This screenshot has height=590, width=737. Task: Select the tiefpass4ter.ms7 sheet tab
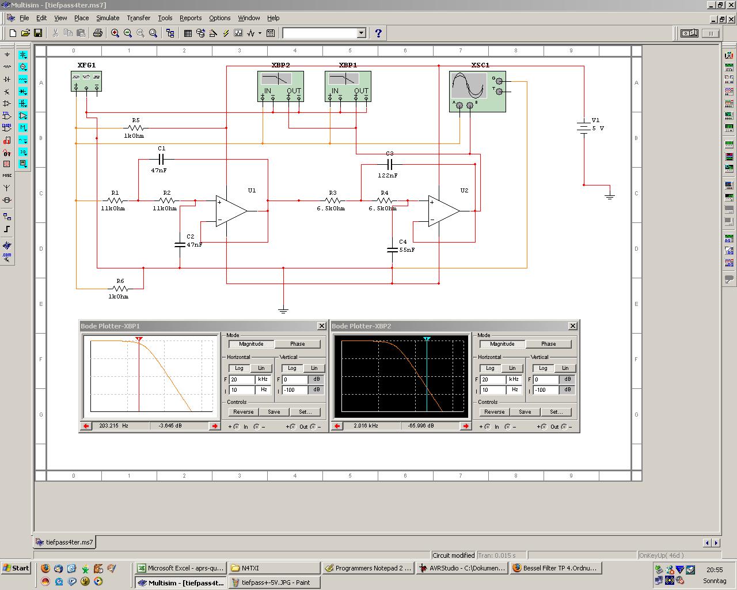pyautogui.click(x=64, y=542)
